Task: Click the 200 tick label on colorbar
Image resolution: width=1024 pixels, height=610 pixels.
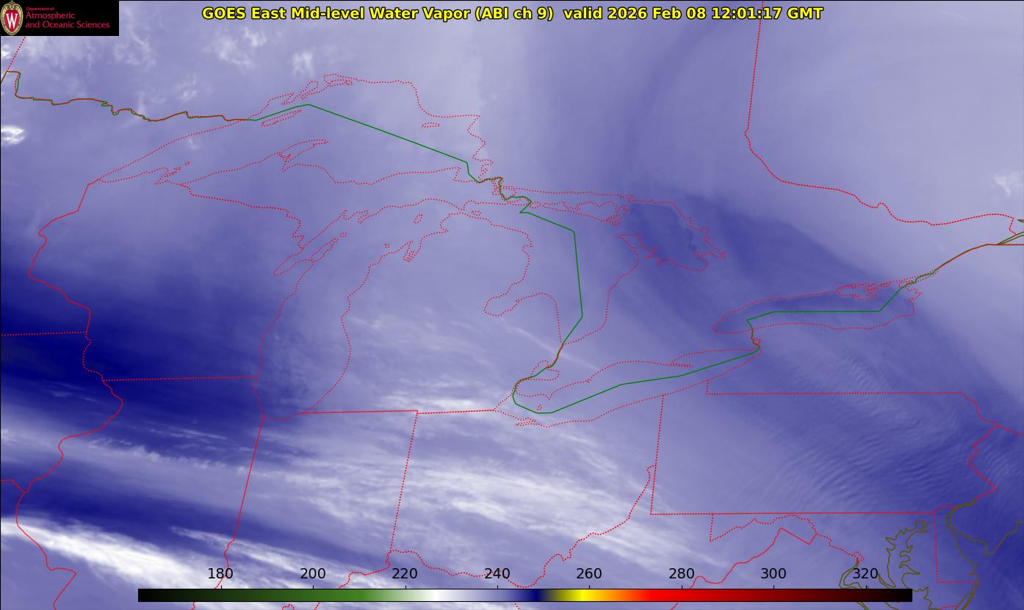Action: [x=313, y=573]
